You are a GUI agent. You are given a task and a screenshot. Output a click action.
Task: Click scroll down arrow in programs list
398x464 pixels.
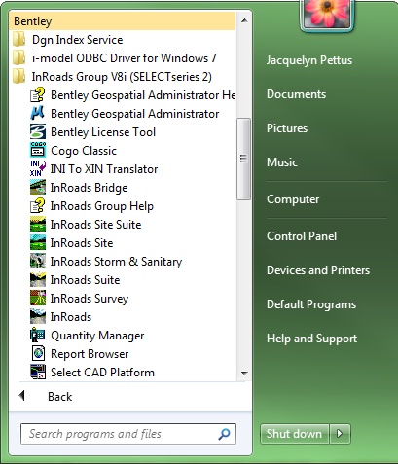pos(244,374)
